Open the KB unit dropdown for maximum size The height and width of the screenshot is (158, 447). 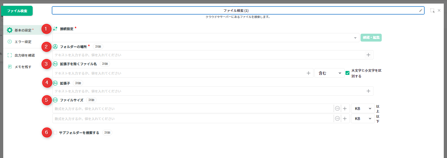tap(362, 119)
